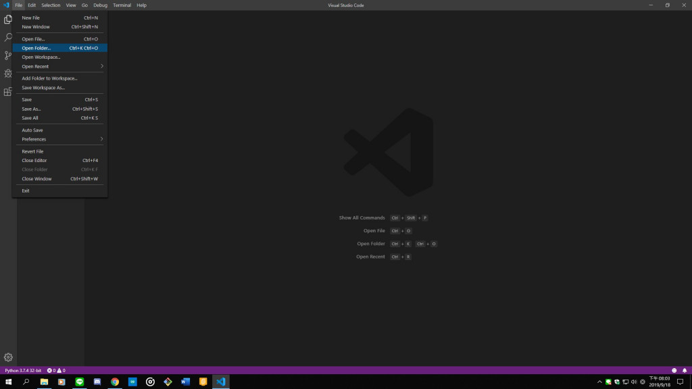Image resolution: width=692 pixels, height=389 pixels.
Task: Open Microsoft Word from the taskbar
Action: click(185, 382)
